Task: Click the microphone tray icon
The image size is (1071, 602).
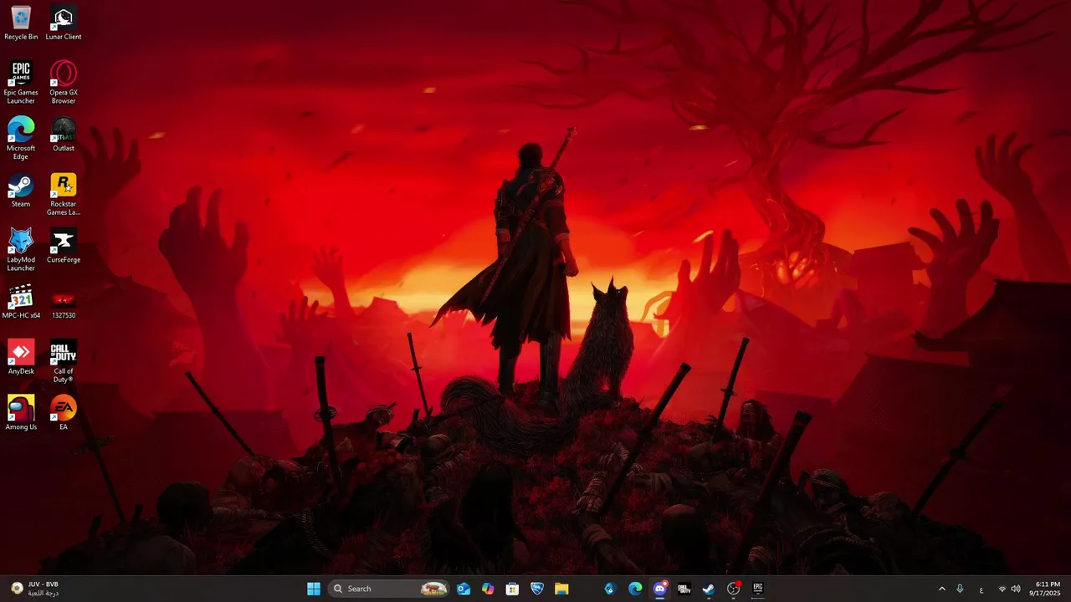Action: (960, 589)
